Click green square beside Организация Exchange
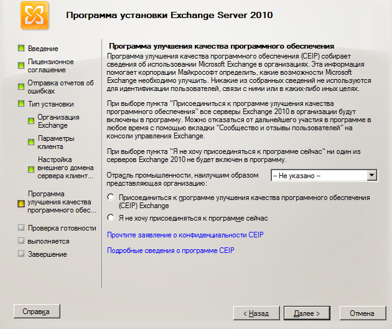392x329 pixels. 31,121
